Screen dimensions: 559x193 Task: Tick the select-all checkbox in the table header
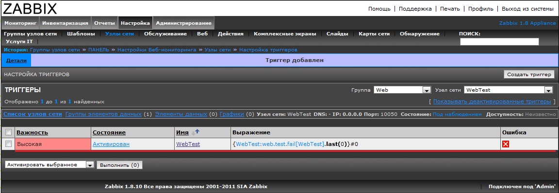point(8,132)
